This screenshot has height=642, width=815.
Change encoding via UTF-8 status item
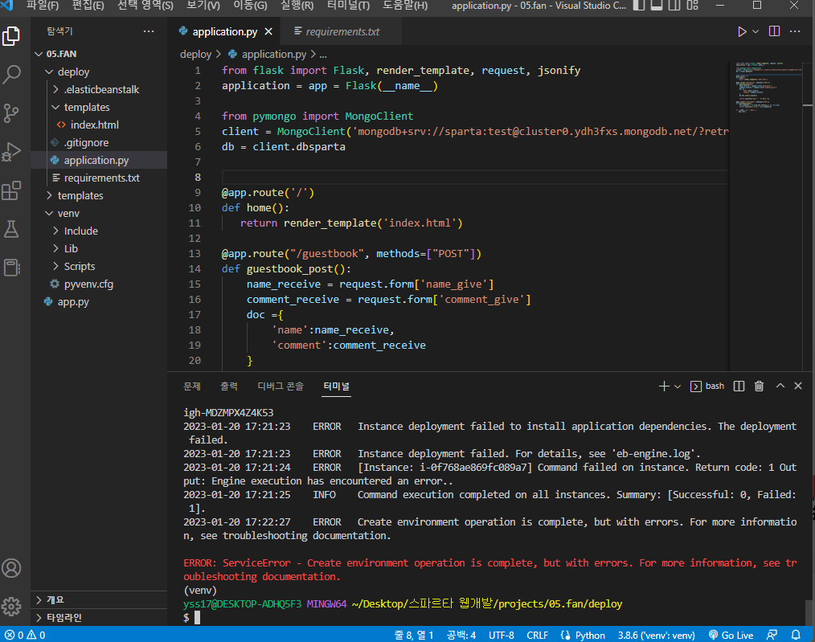[501, 635]
